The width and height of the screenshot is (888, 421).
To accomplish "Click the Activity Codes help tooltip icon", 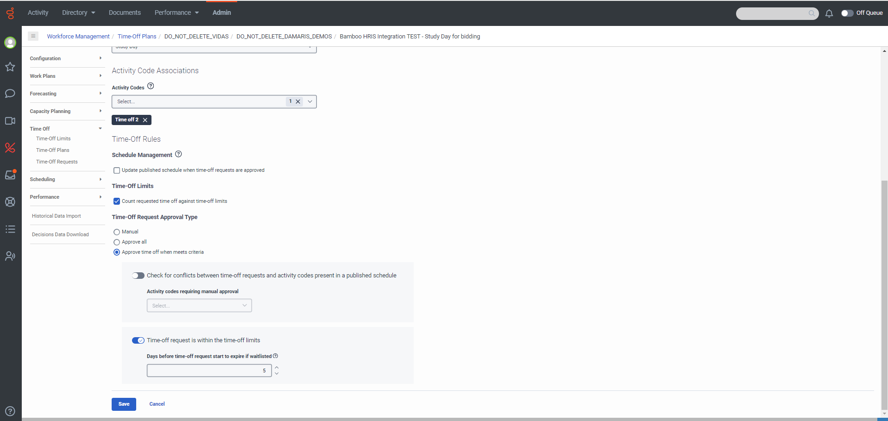I will pos(151,86).
